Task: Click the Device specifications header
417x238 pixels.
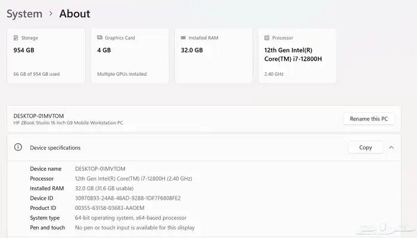Action: click(204, 147)
